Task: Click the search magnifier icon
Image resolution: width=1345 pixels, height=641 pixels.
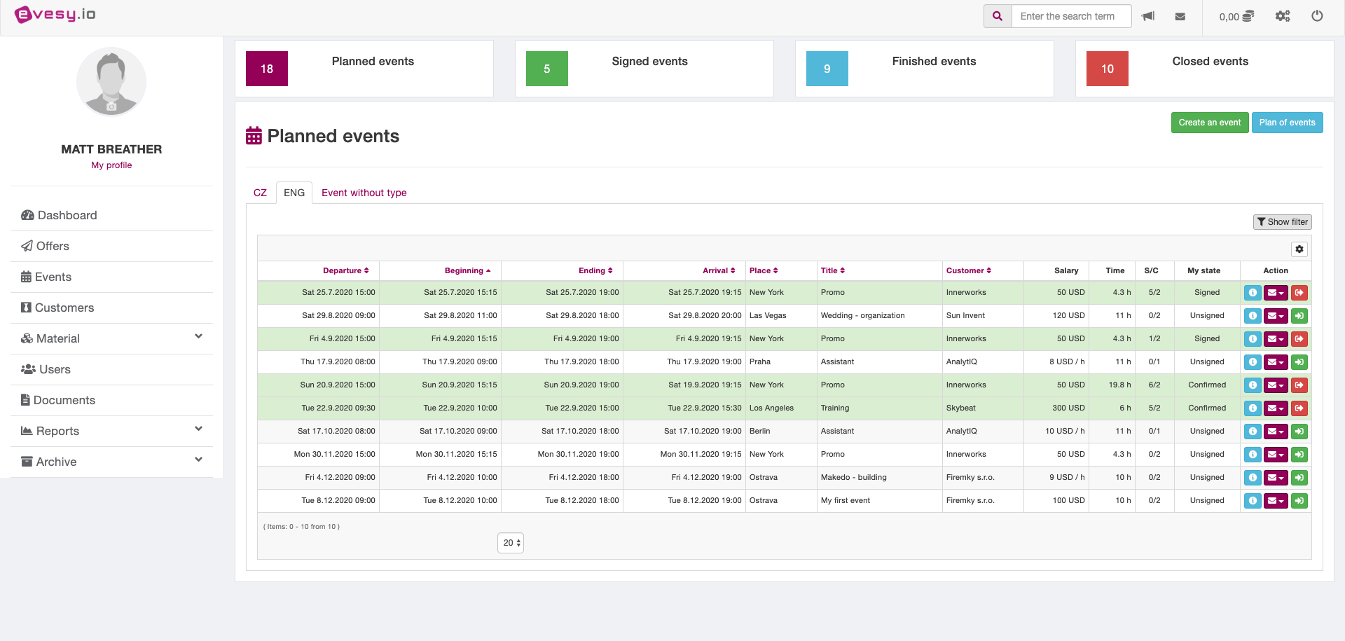Action: click(998, 16)
